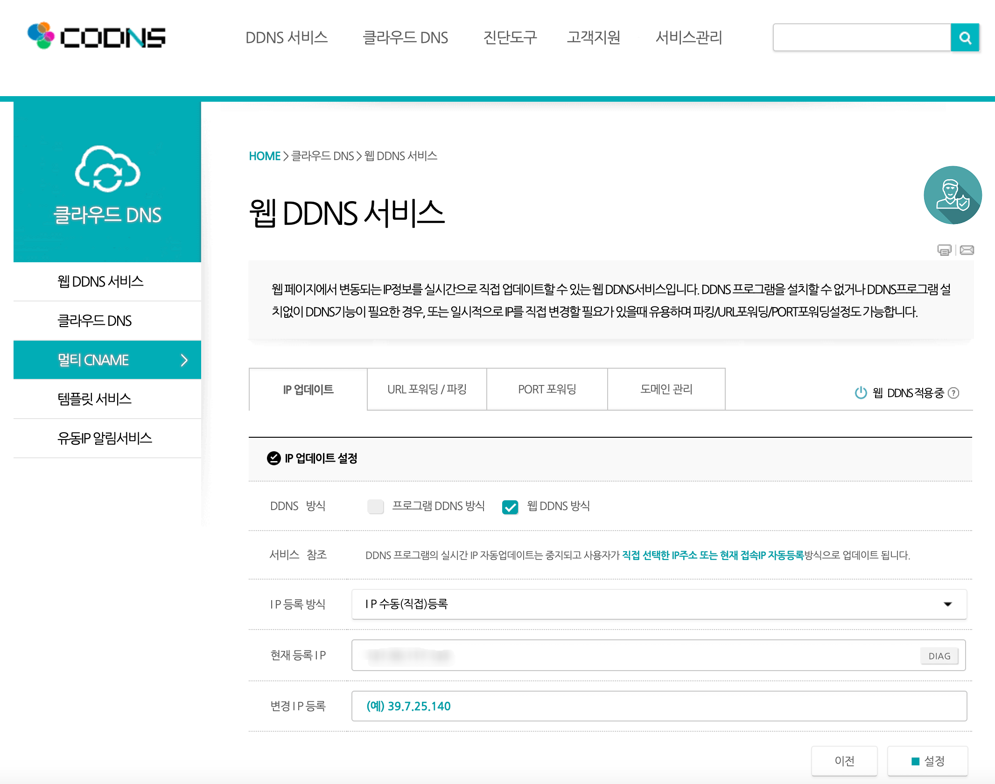Screen dimensions: 995x784
Task: Click the DIAG button
Action: click(939, 656)
